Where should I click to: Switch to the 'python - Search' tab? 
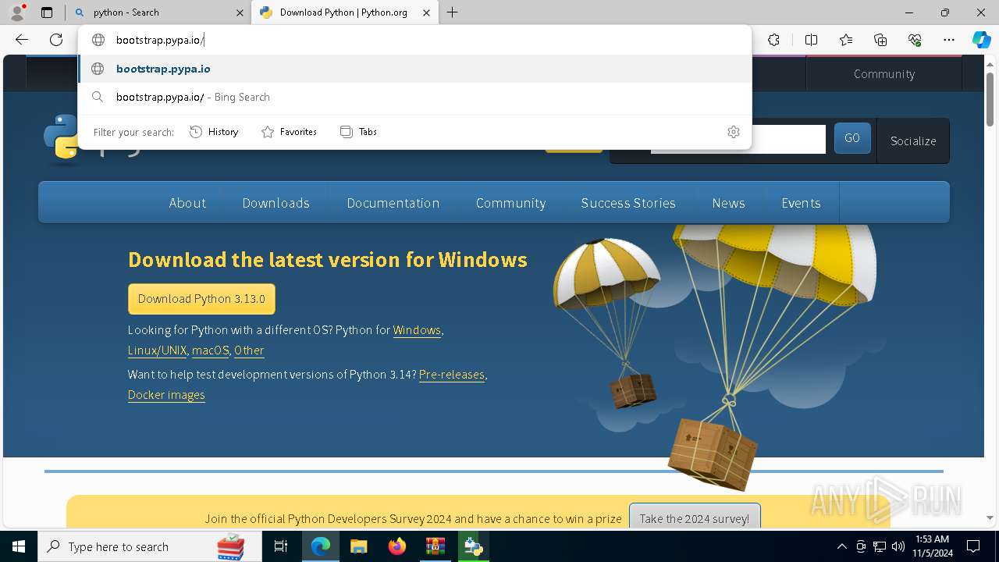point(160,12)
